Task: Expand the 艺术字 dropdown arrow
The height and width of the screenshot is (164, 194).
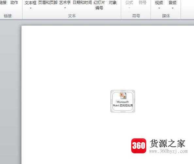Action: 65,8
